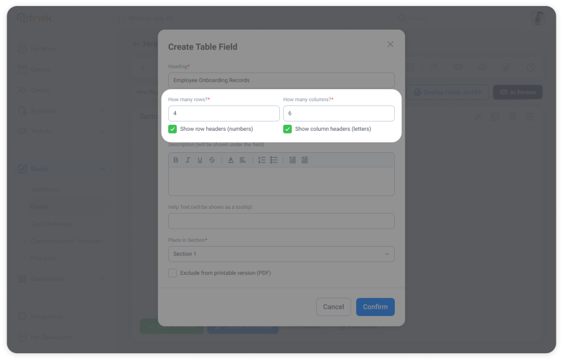Insert a bulleted list in the description
The height and width of the screenshot is (361, 563).
click(274, 160)
